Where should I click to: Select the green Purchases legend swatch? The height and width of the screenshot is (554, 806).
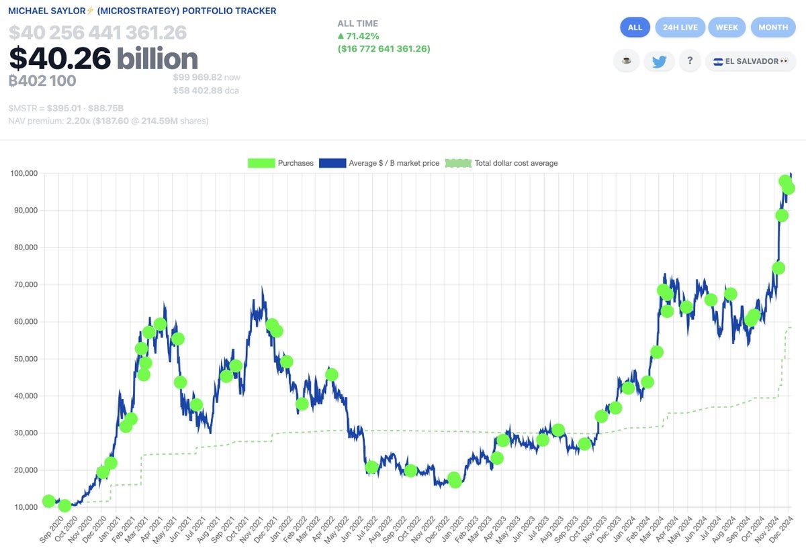tap(261, 162)
